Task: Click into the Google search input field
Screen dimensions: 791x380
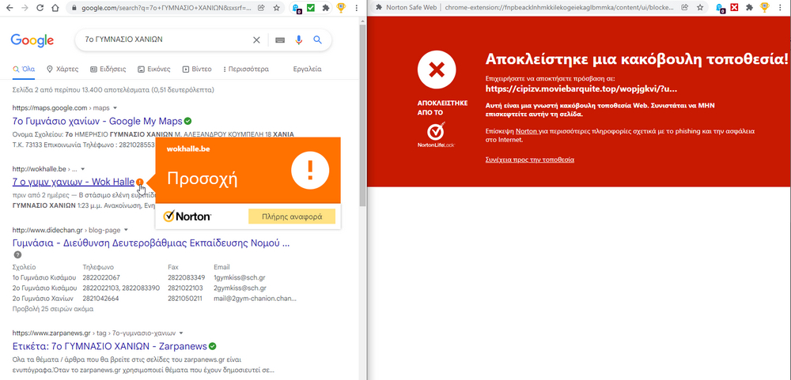Action: pos(166,40)
